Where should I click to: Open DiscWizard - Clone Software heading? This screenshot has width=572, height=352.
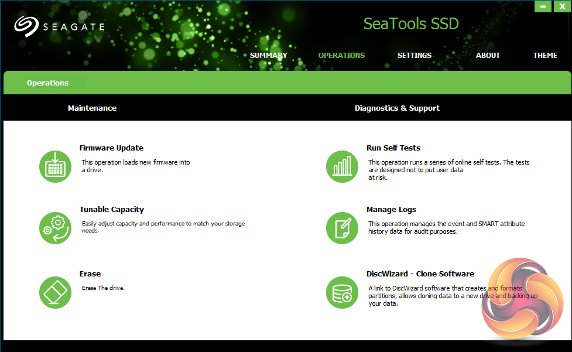click(x=420, y=274)
